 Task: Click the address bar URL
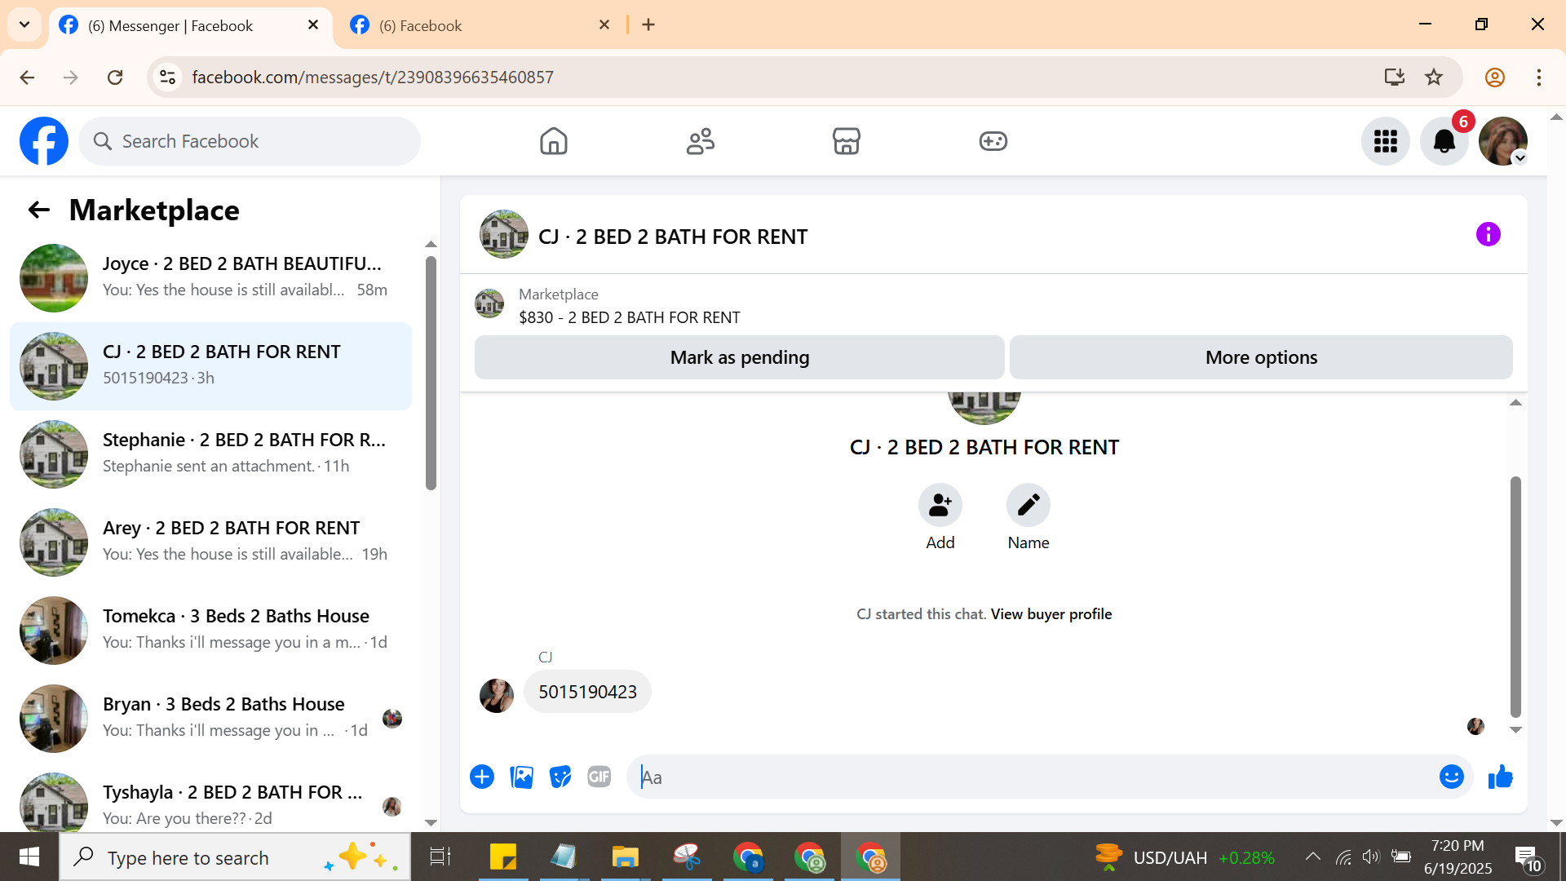(373, 77)
